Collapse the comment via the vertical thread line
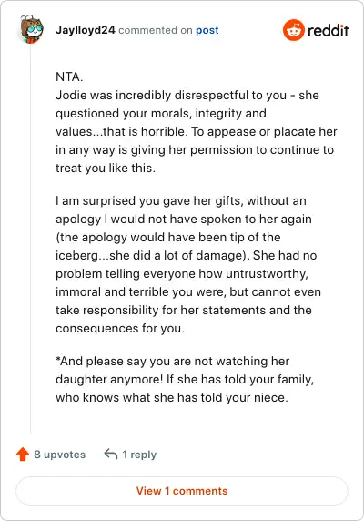The width and height of the screenshot is (364, 521). point(31,238)
